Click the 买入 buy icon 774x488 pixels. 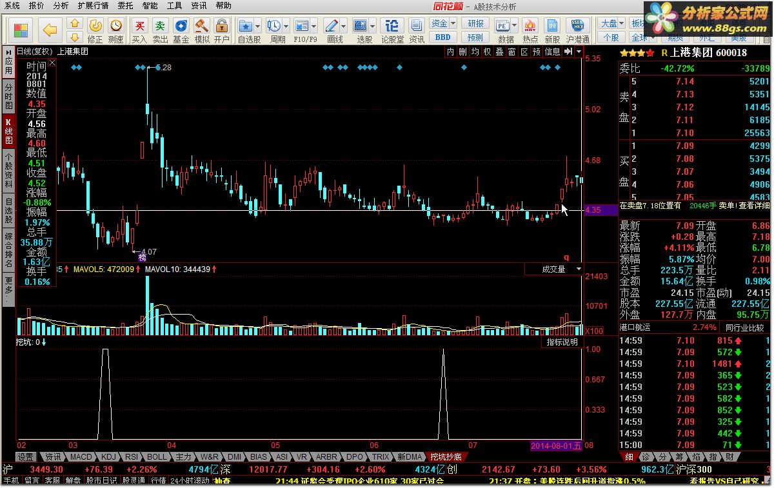[x=139, y=26]
